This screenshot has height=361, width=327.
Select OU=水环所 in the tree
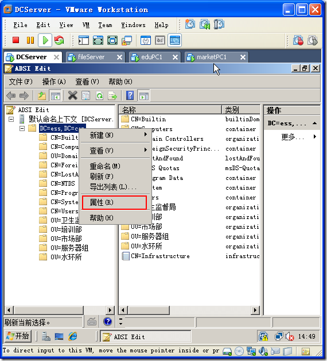66,257
